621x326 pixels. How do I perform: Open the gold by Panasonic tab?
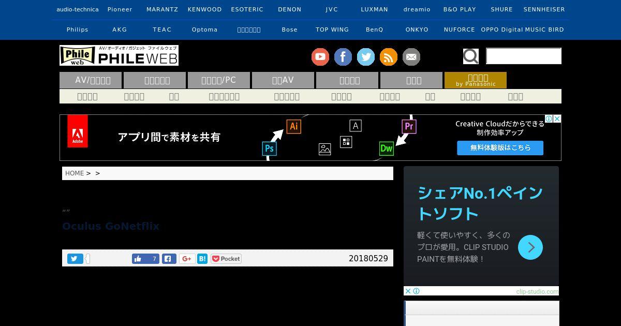(476, 80)
